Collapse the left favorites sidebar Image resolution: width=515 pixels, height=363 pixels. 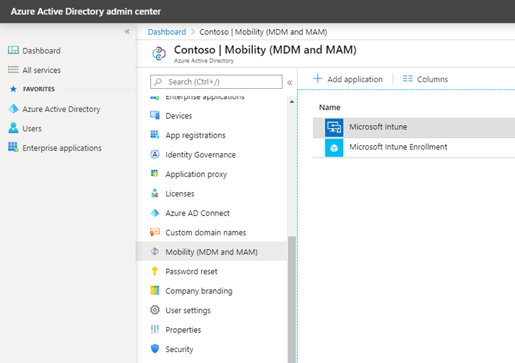pyautogui.click(x=127, y=32)
